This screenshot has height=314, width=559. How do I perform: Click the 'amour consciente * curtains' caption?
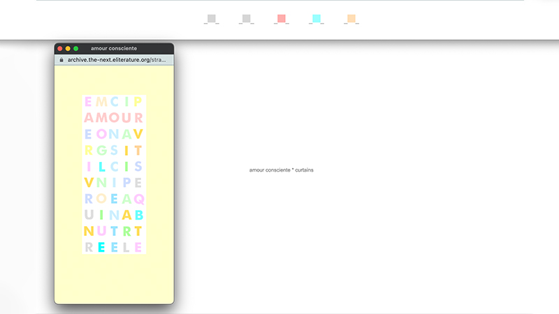pyautogui.click(x=282, y=170)
